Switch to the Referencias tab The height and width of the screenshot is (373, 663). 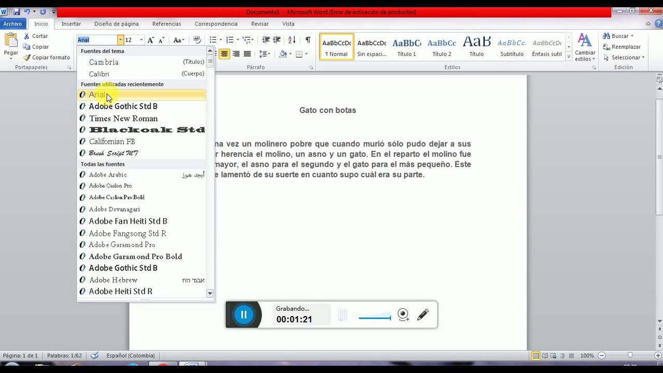[x=167, y=24]
